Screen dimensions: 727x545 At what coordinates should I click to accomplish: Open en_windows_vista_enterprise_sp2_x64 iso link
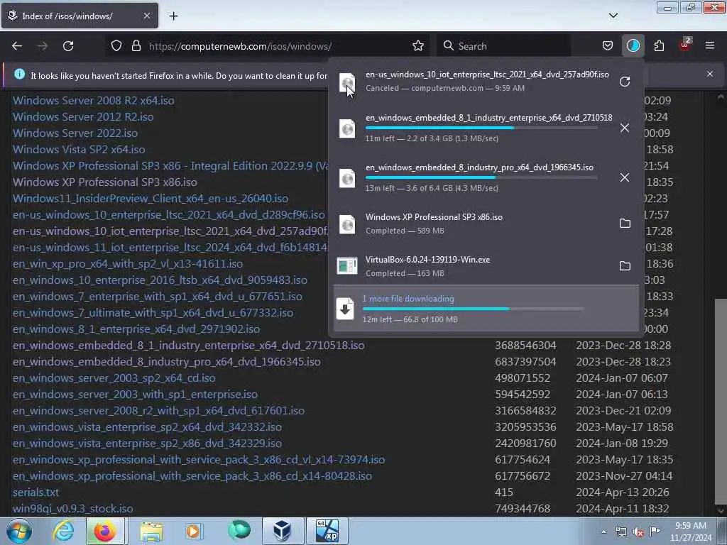tap(147, 426)
